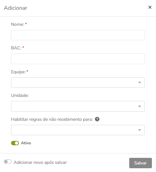
Task: Click the Salvar button
Action: point(141,163)
